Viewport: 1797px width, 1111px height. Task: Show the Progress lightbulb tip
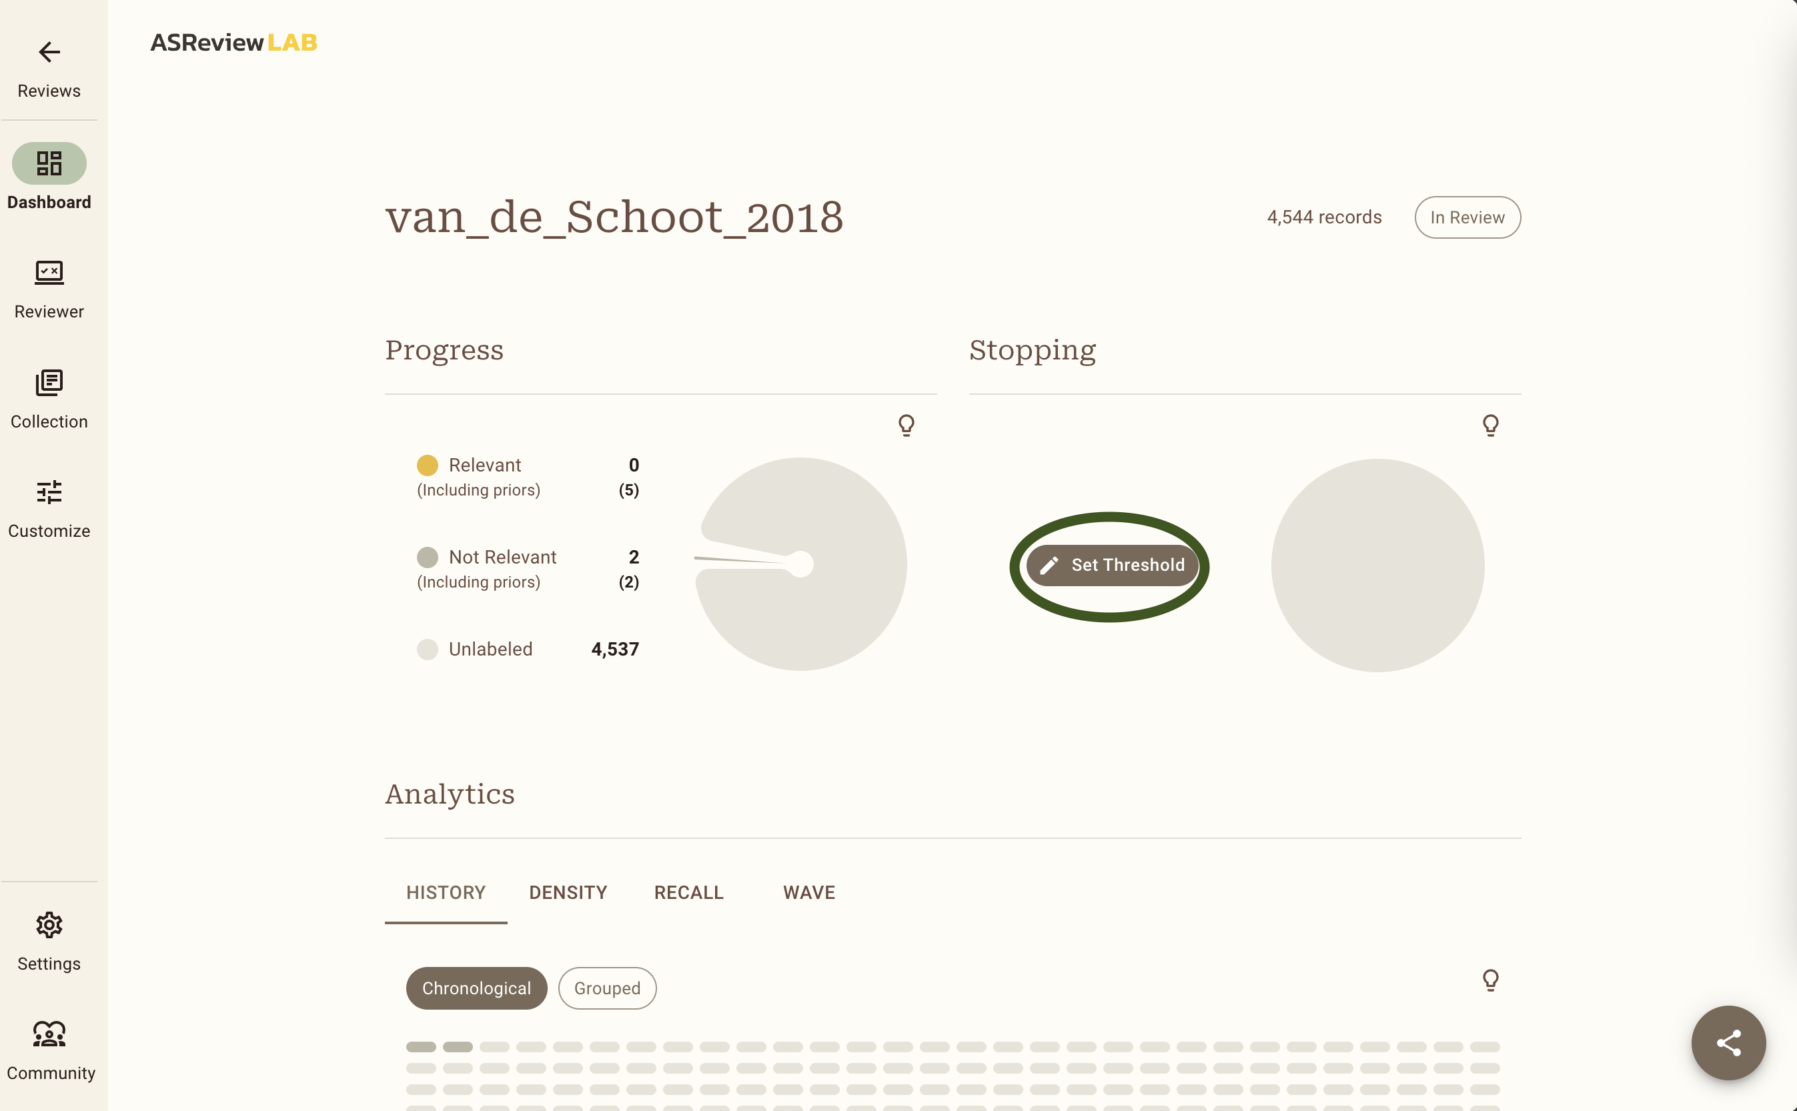[x=907, y=425]
